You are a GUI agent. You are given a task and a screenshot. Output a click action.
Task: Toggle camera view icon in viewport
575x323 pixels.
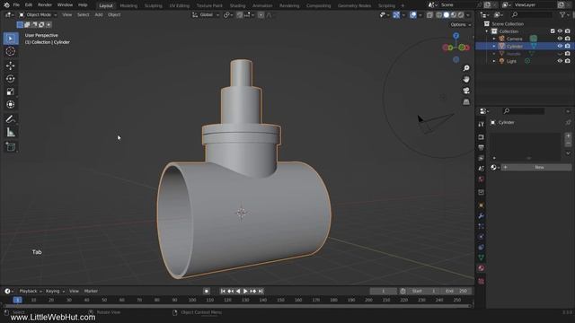466,91
